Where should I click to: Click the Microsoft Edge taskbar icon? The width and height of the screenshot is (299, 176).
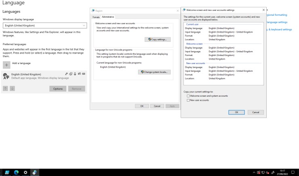tap(17, 172)
